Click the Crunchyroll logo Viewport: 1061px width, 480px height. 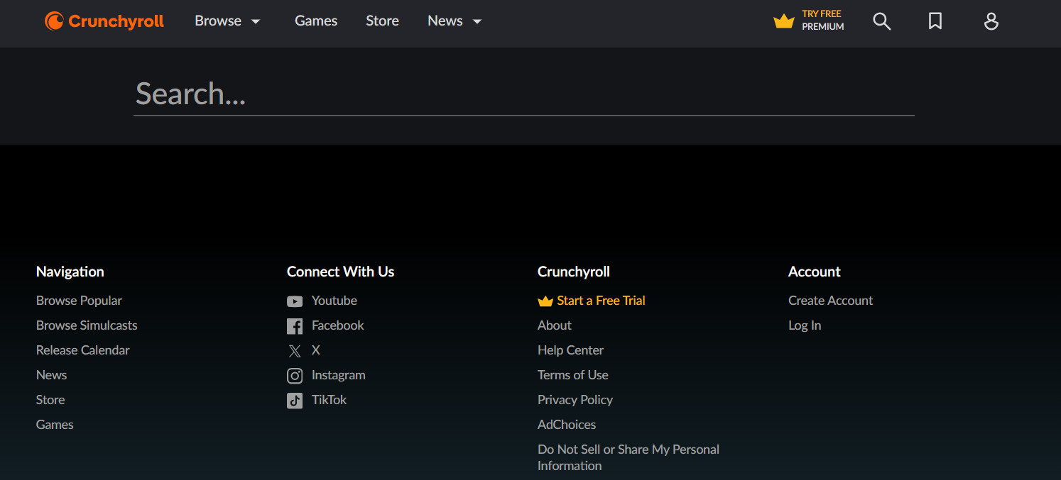(104, 21)
